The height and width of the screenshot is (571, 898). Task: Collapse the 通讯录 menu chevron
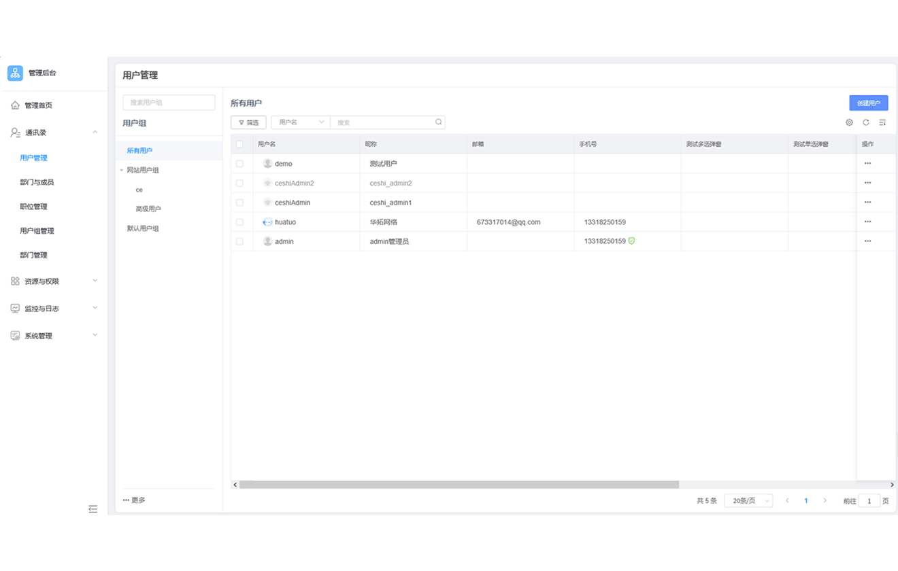pos(95,133)
